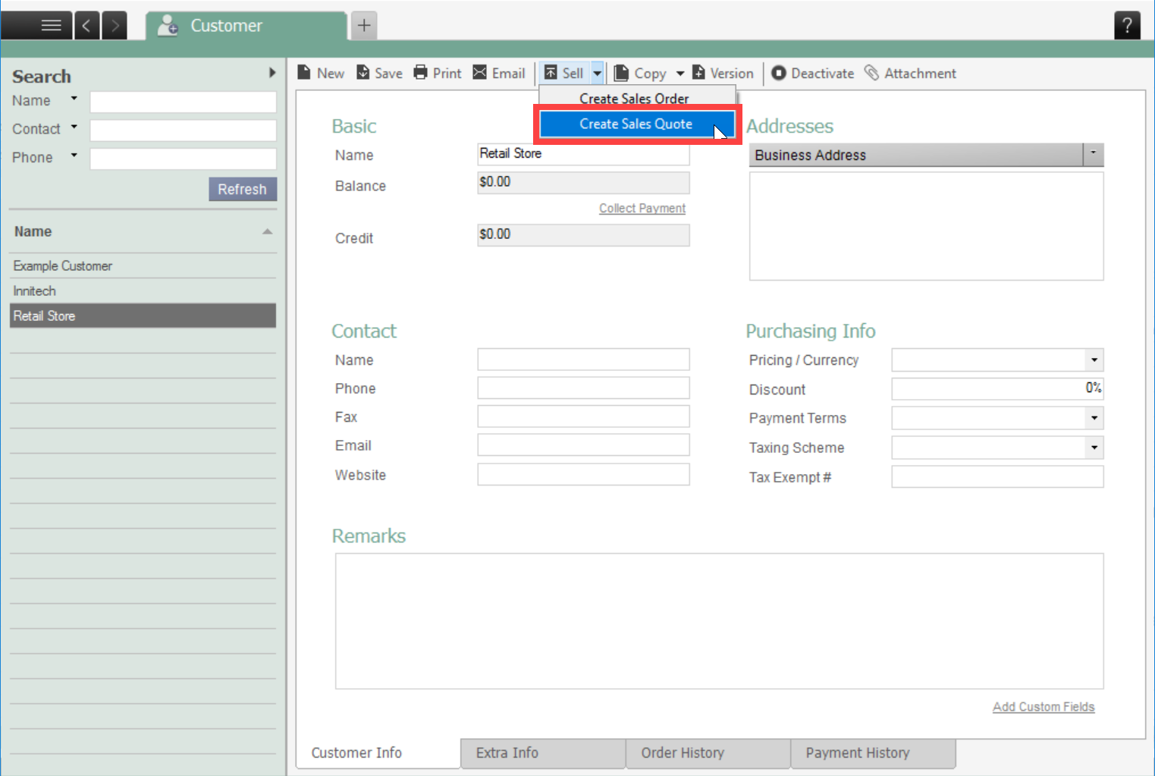Open search Phone filter dropdown
This screenshot has width=1155, height=776.
pyautogui.click(x=74, y=155)
